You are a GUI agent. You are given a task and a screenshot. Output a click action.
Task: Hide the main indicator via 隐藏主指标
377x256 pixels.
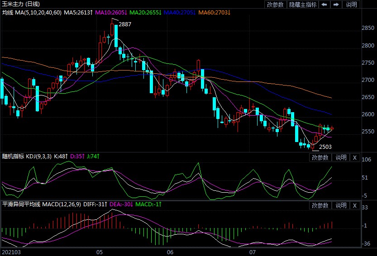[302, 5]
